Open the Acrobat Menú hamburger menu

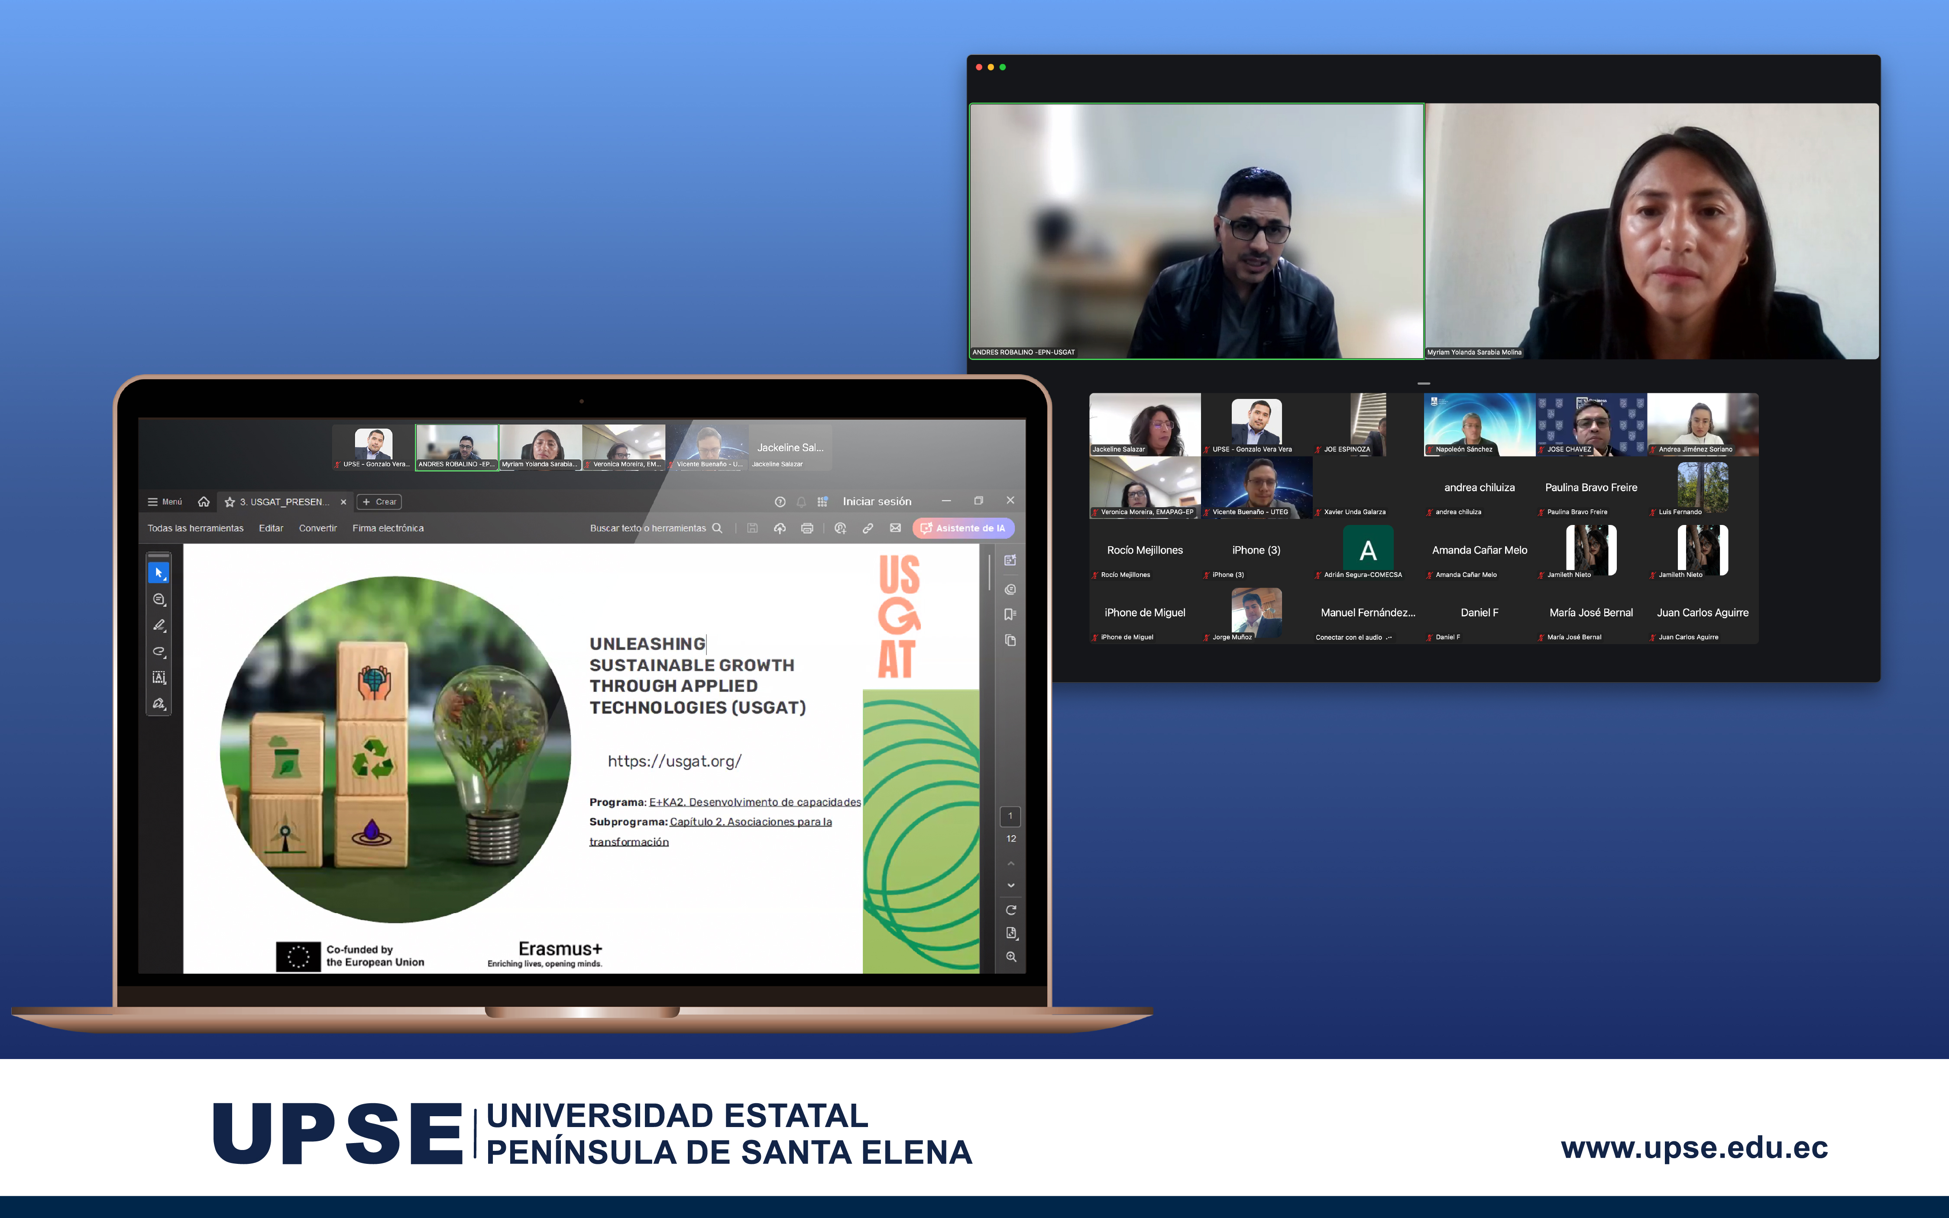pos(164,502)
